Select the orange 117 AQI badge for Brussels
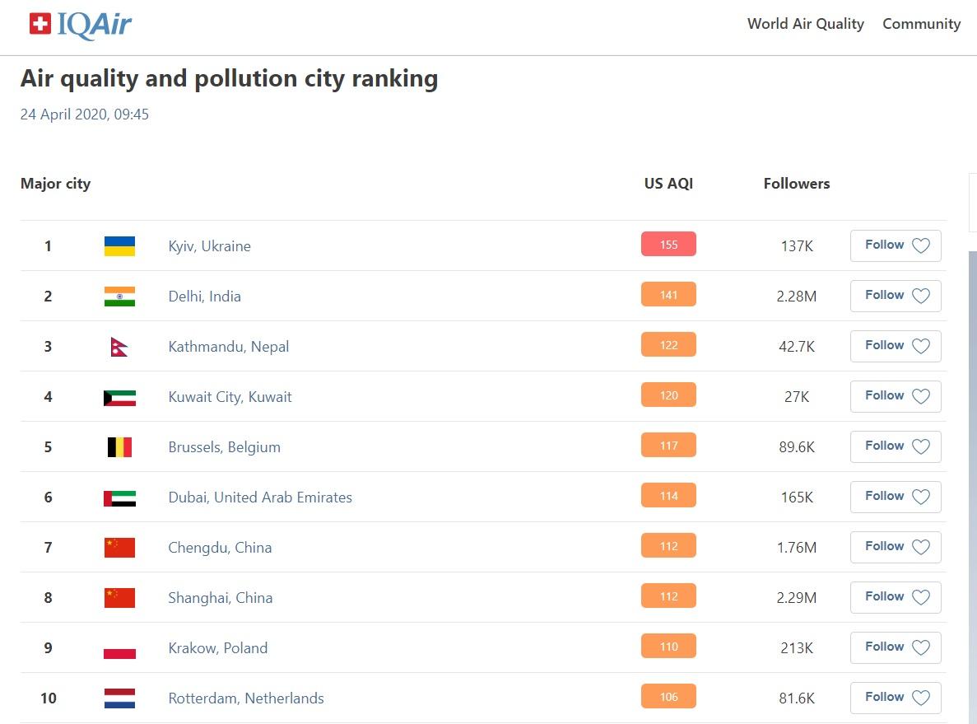The width and height of the screenshot is (977, 724). pyautogui.click(x=668, y=446)
